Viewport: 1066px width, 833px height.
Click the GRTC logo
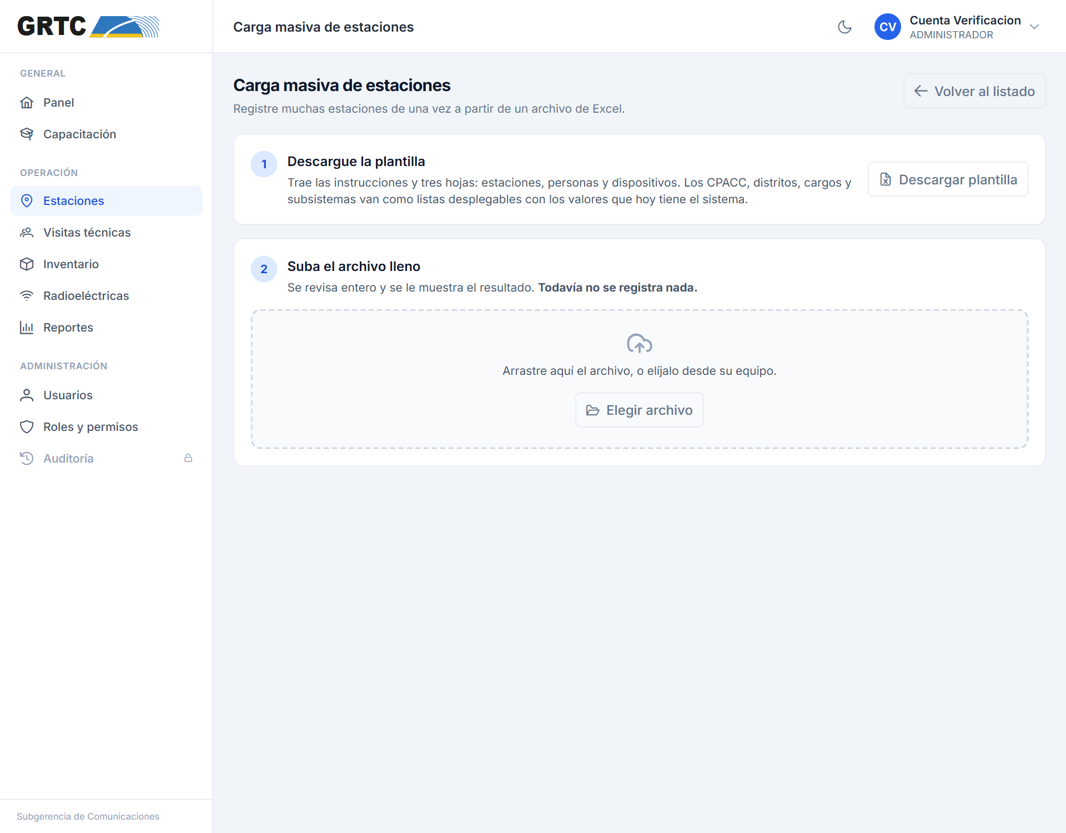pos(89,26)
